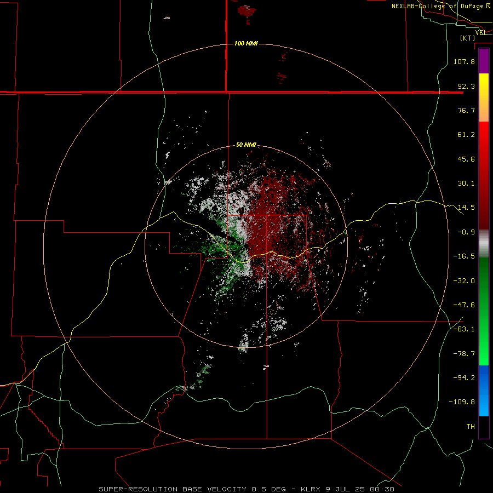Click the -63.1 velocity scale value
This screenshot has height=493, width=493.
(x=464, y=329)
